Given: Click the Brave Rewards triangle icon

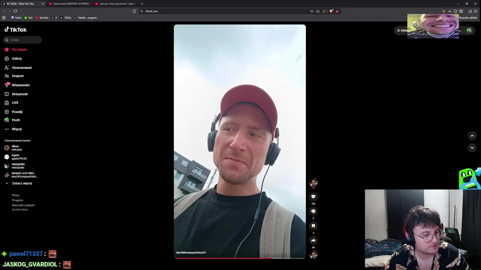Looking at the screenshot, I should (337, 11).
